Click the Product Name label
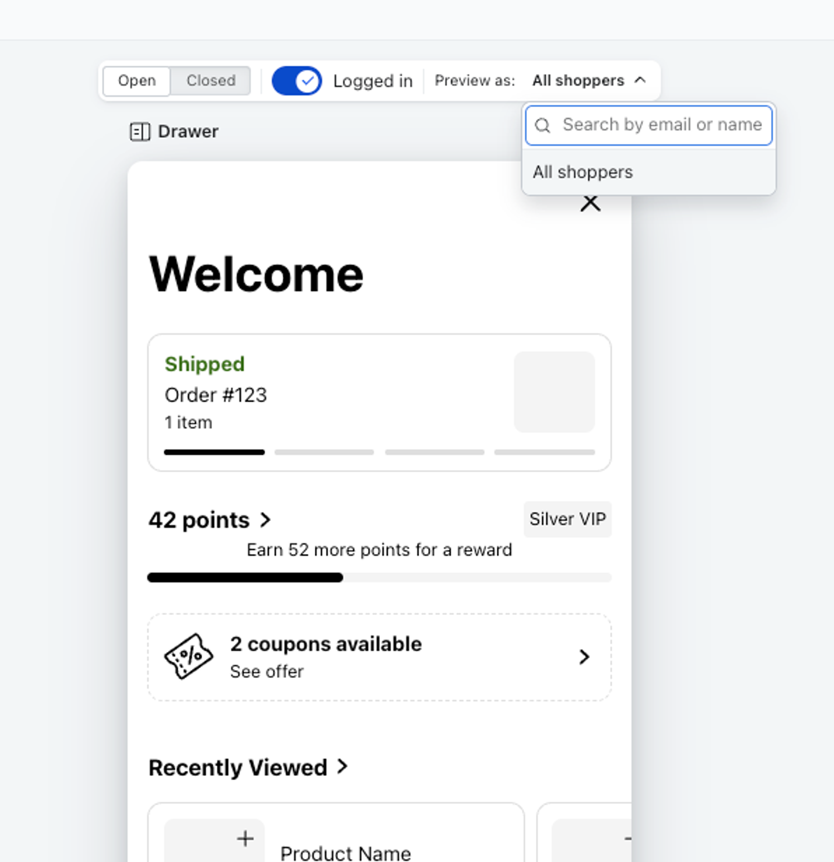Viewport: 834px width, 862px height. click(346, 853)
